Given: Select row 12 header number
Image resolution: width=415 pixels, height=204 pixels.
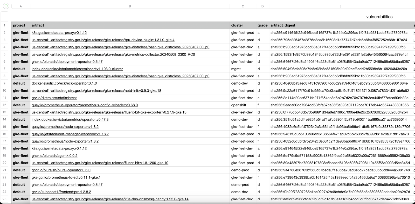Looking at the screenshot, I should (4, 105).
